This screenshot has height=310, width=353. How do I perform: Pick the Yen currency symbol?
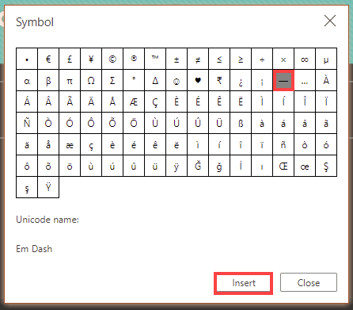click(91, 59)
